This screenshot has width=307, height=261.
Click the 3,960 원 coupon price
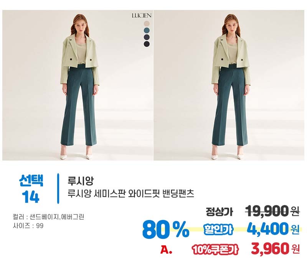276,248
